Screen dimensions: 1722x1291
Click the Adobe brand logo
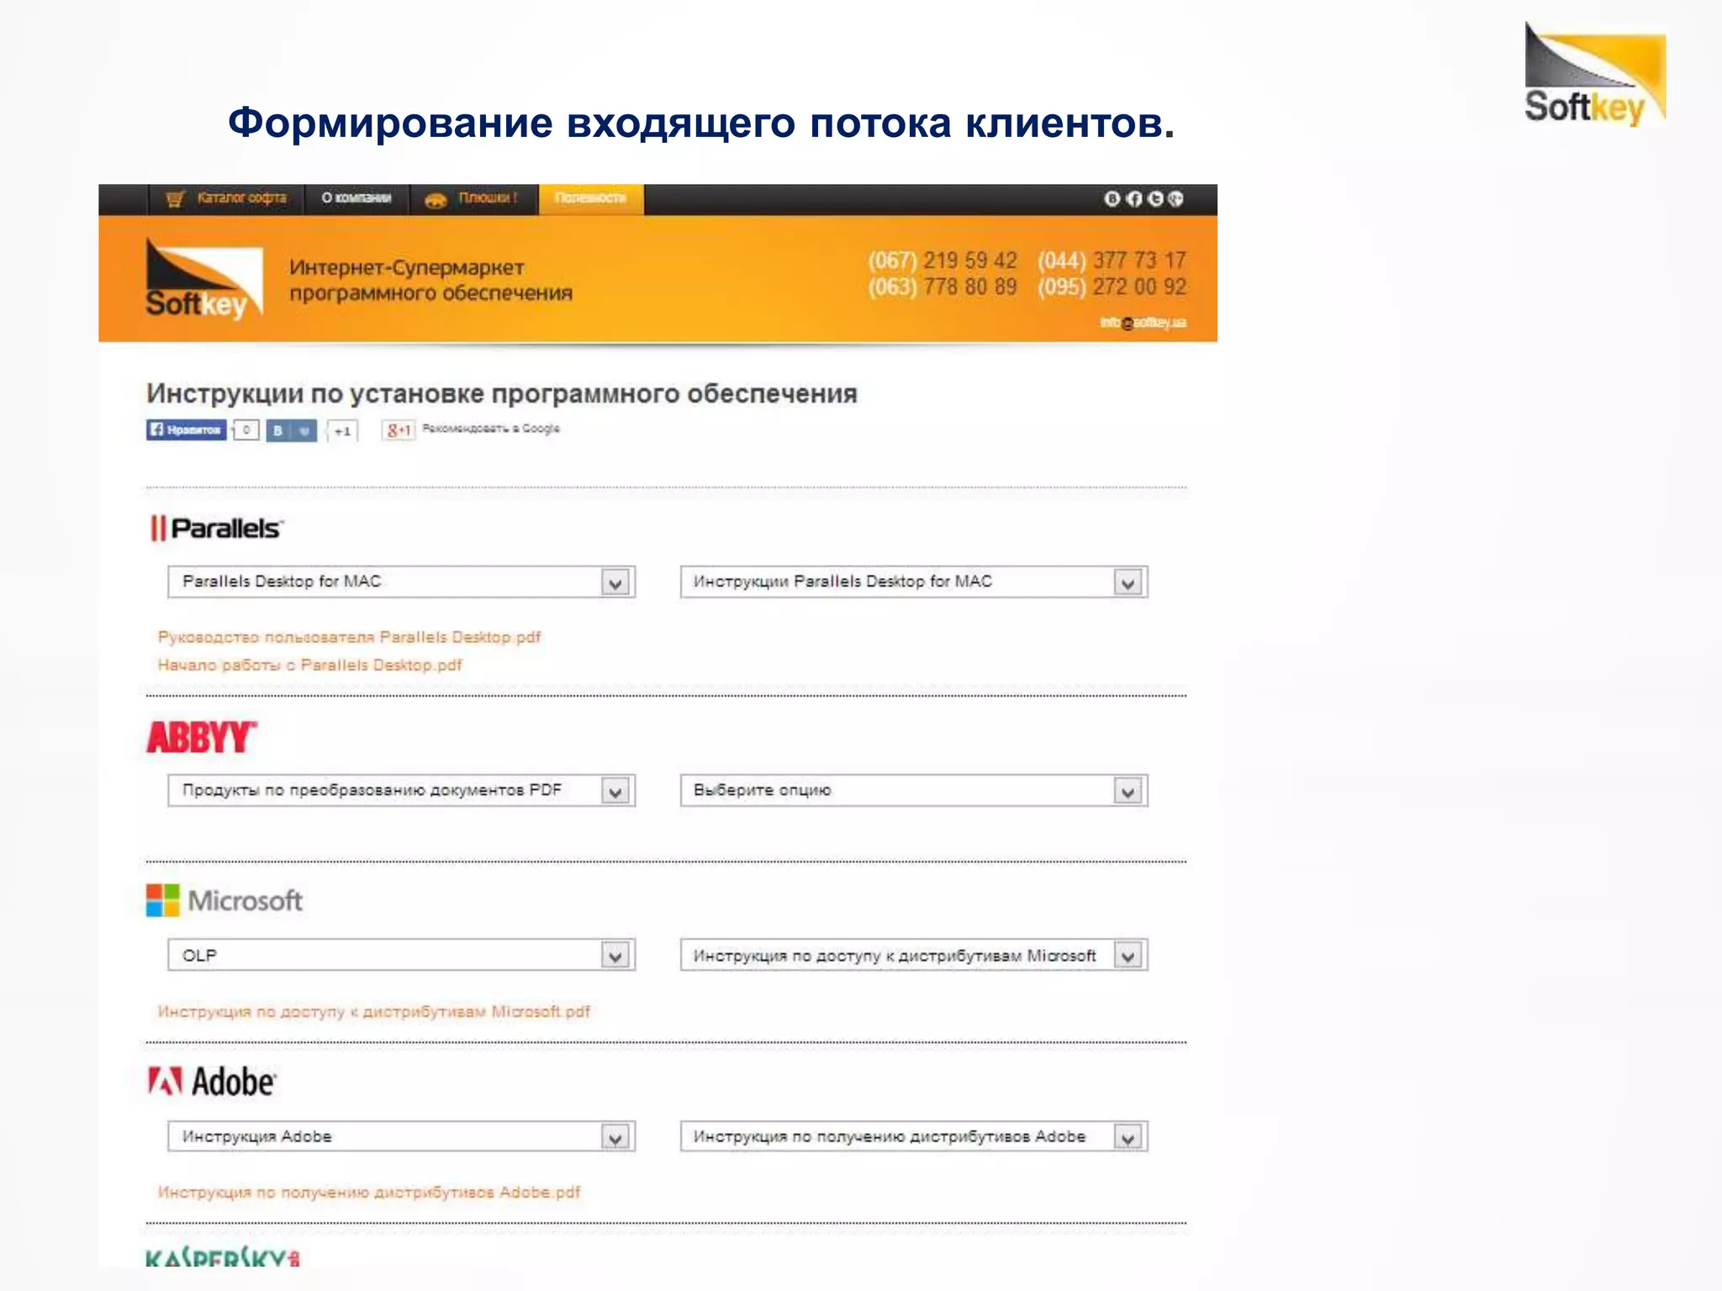[212, 1082]
